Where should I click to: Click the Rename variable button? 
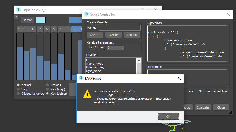coord(132,35)
